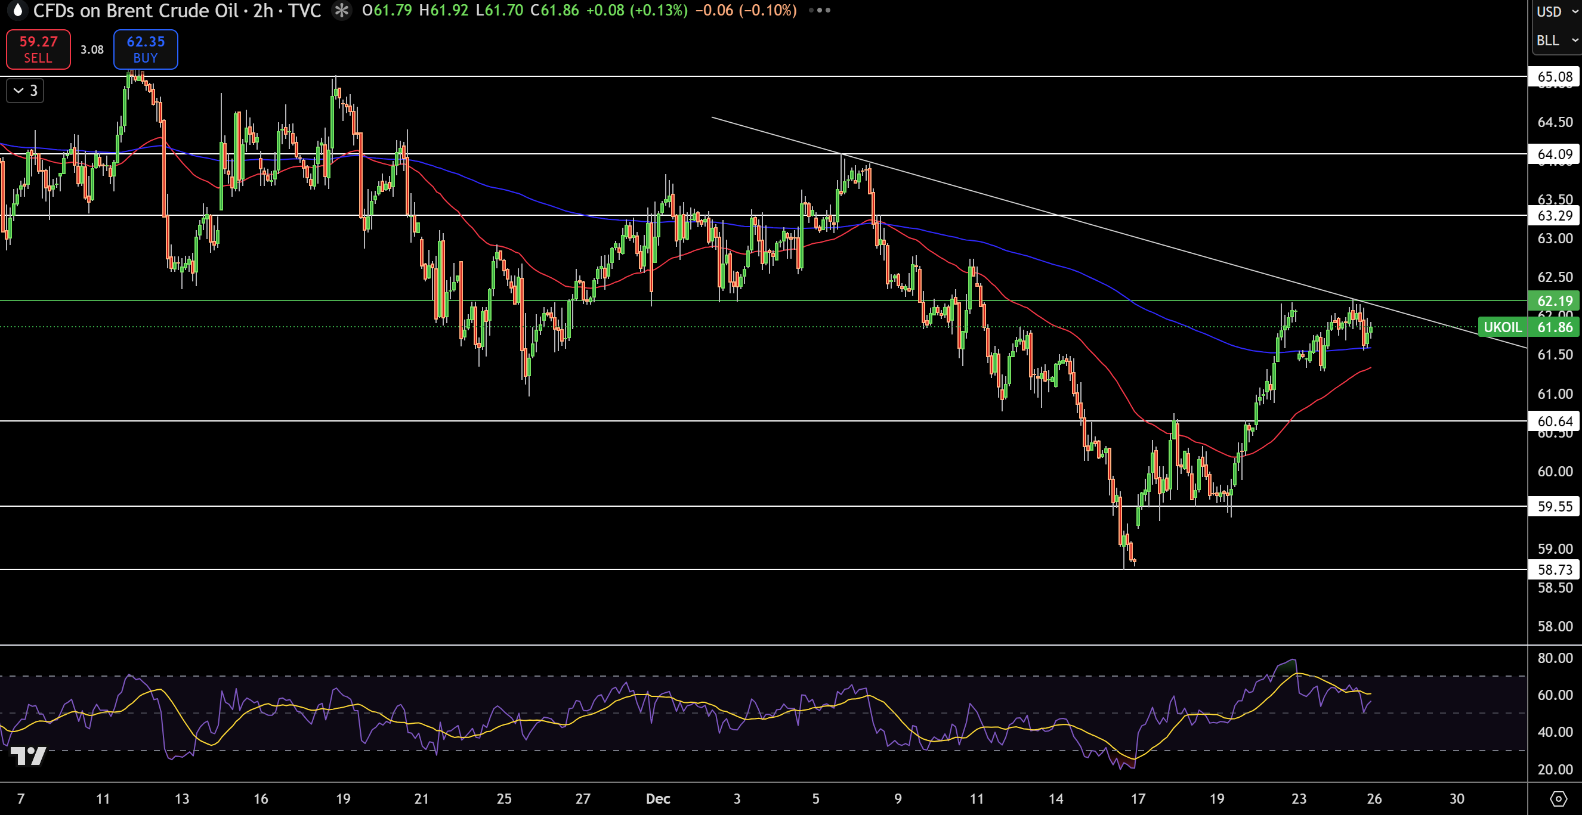The width and height of the screenshot is (1582, 815).
Task: Click the 30 date on the time axis
Action: click(x=1457, y=798)
